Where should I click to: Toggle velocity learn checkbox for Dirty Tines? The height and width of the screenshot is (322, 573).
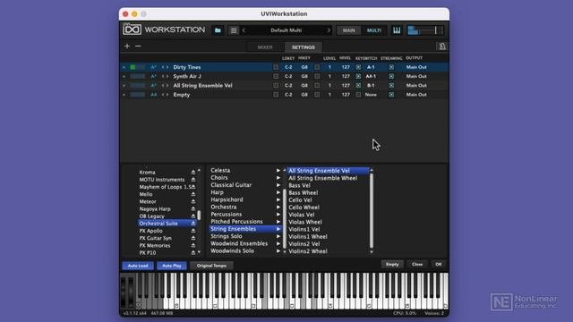(317, 67)
